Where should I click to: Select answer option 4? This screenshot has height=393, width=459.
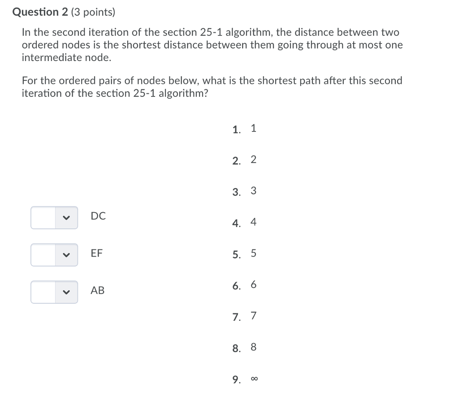[253, 222]
